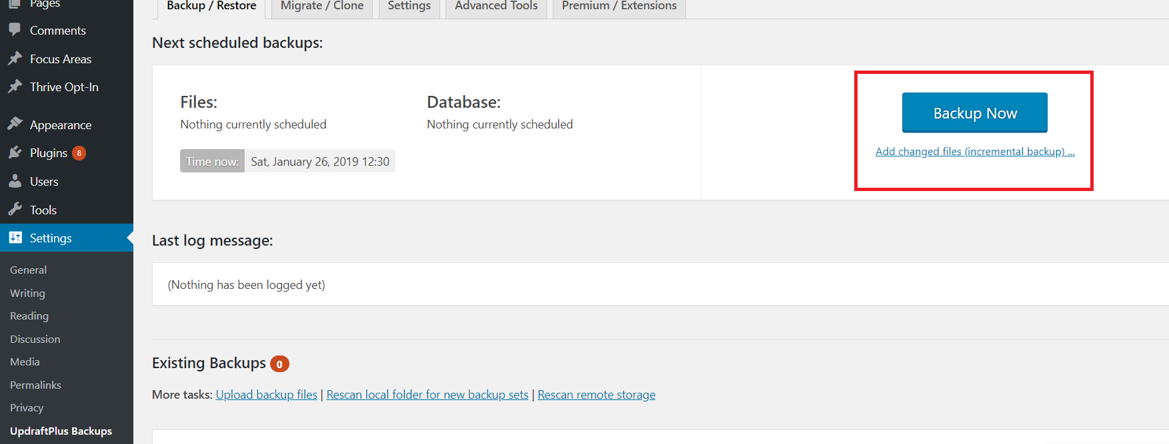
Task: Click the Users person icon
Action: (x=15, y=181)
